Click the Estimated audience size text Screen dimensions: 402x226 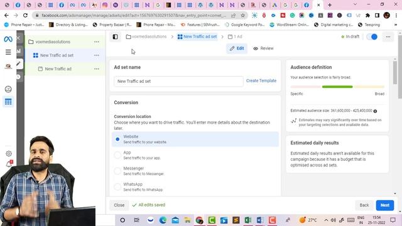tap(331, 110)
